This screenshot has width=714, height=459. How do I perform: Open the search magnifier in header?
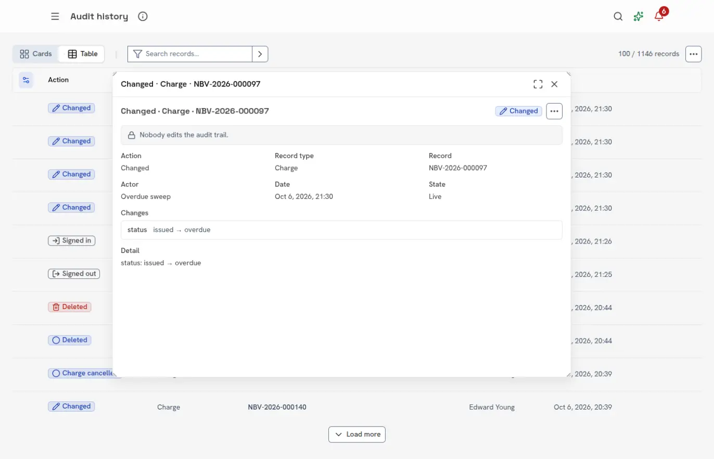click(x=618, y=16)
